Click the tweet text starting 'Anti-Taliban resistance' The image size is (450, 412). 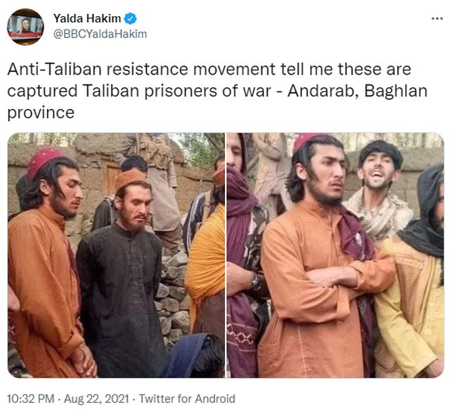pos(217,91)
